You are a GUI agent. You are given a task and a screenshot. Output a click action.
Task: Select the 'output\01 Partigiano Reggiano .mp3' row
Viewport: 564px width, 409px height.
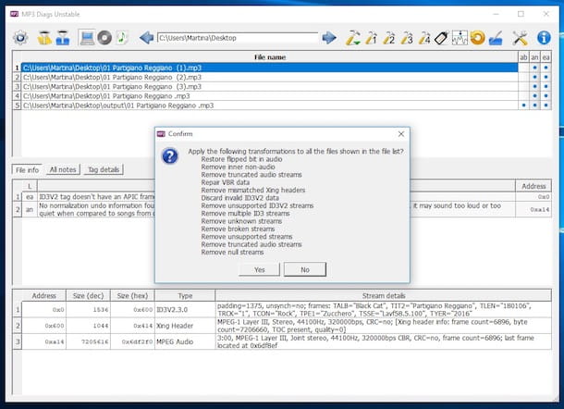point(269,105)
